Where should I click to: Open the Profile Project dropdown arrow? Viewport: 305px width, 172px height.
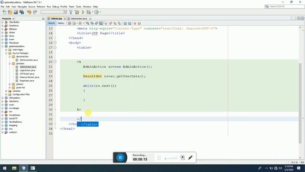(100, 12)
